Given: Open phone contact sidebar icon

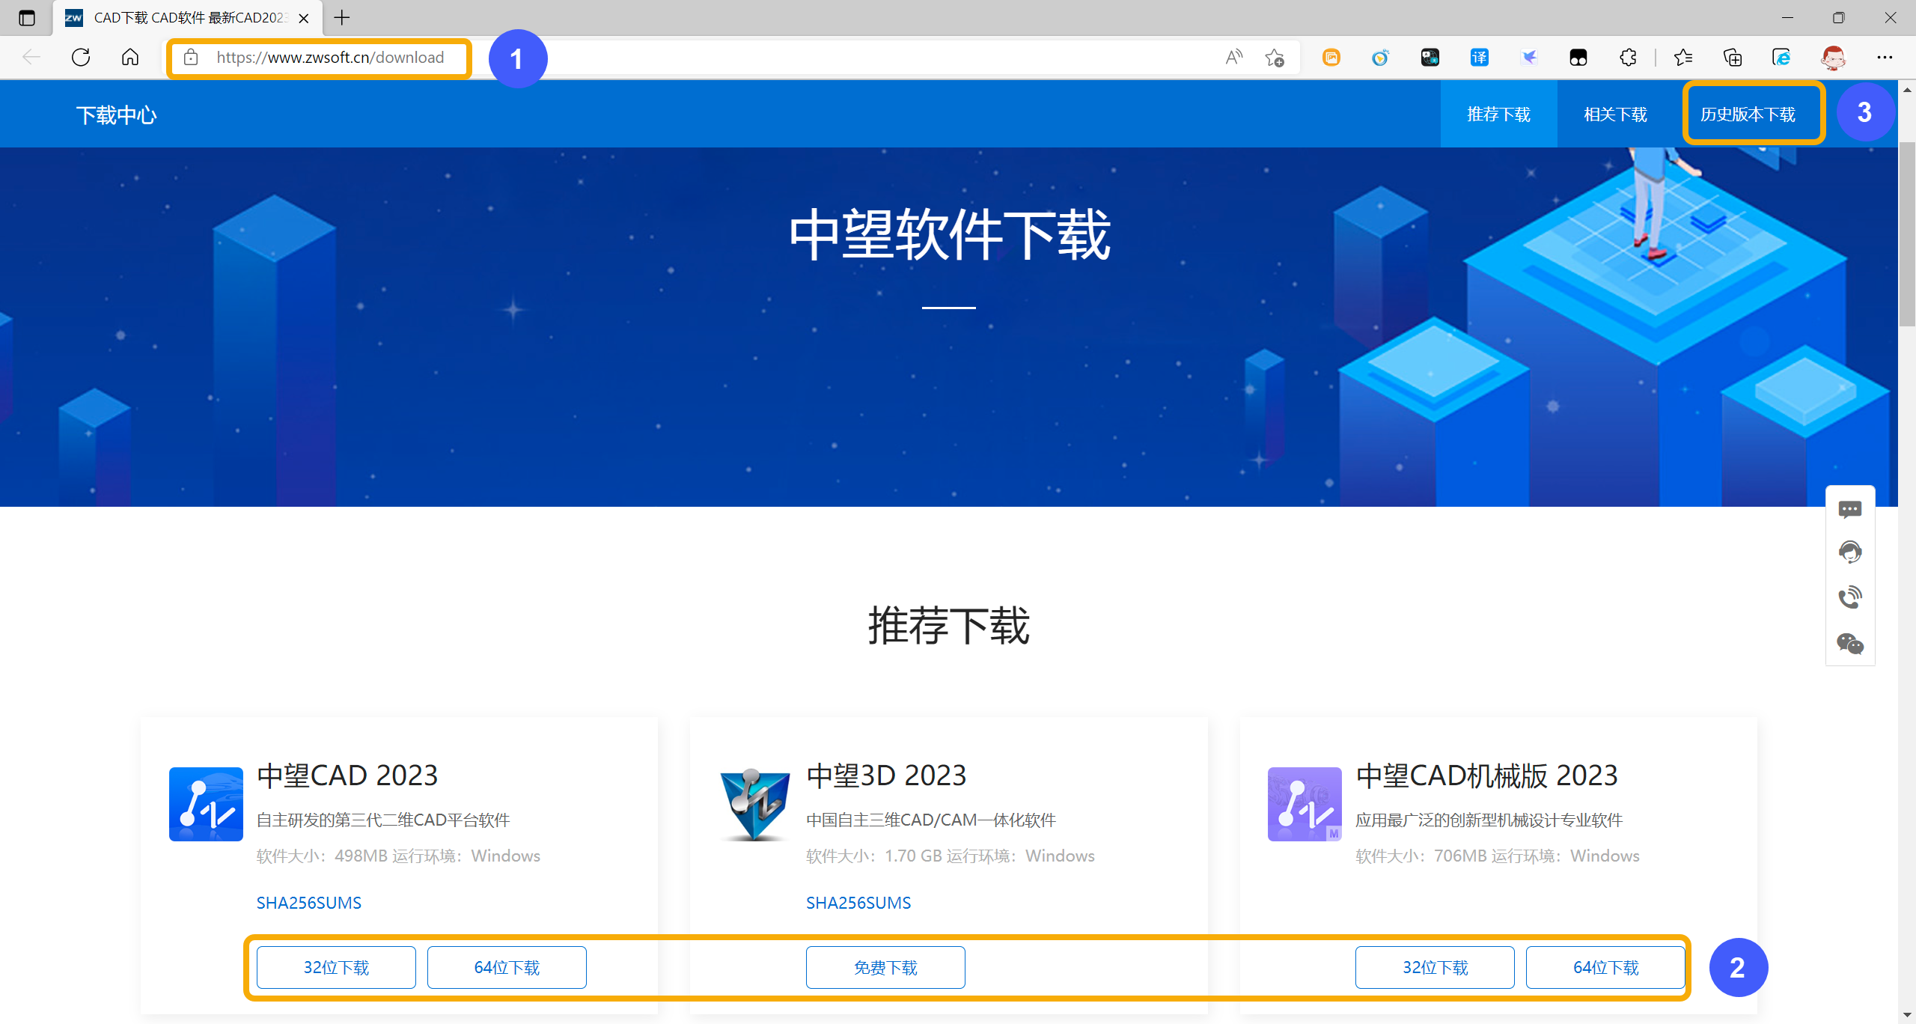Looking at the screenshot, I should [1850, 597].
